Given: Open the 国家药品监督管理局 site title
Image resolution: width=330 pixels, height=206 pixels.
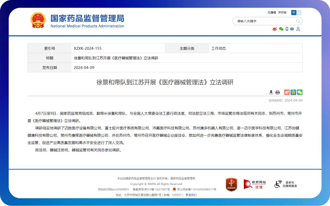Looking at the screenshot, I should coord(87,18).
